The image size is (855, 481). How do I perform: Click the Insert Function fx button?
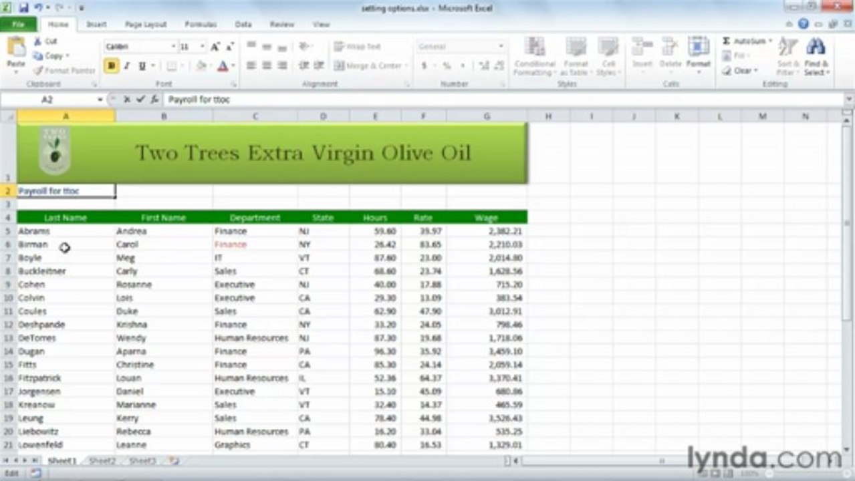coord(154,99)
